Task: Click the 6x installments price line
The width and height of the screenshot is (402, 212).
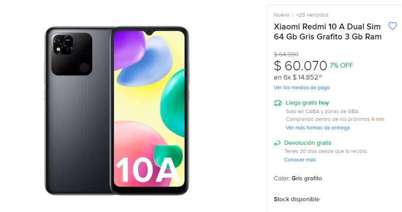Action: [x=297, y=77]
